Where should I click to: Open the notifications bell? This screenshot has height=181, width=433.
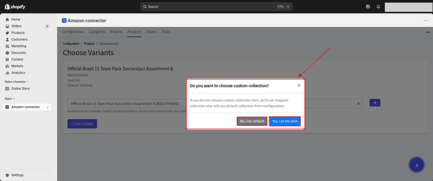[378, 7]
